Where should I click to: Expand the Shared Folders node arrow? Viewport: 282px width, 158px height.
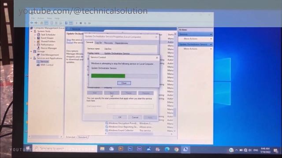[x=35, y=41]
